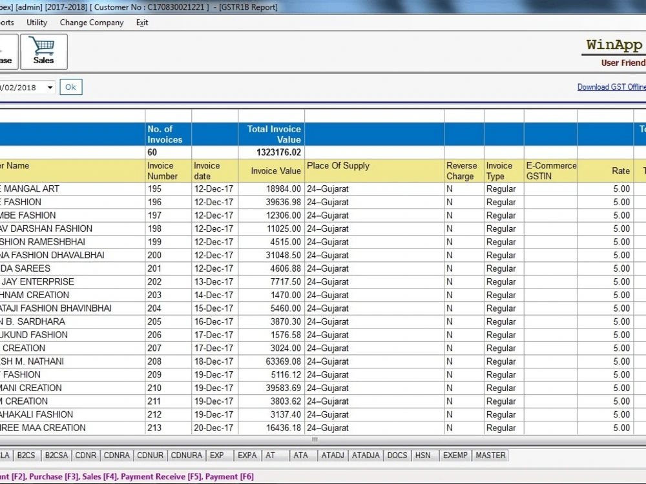Select invoice value 4515.00 cell
The image size is (646, 484).
(x=271, y=241)
